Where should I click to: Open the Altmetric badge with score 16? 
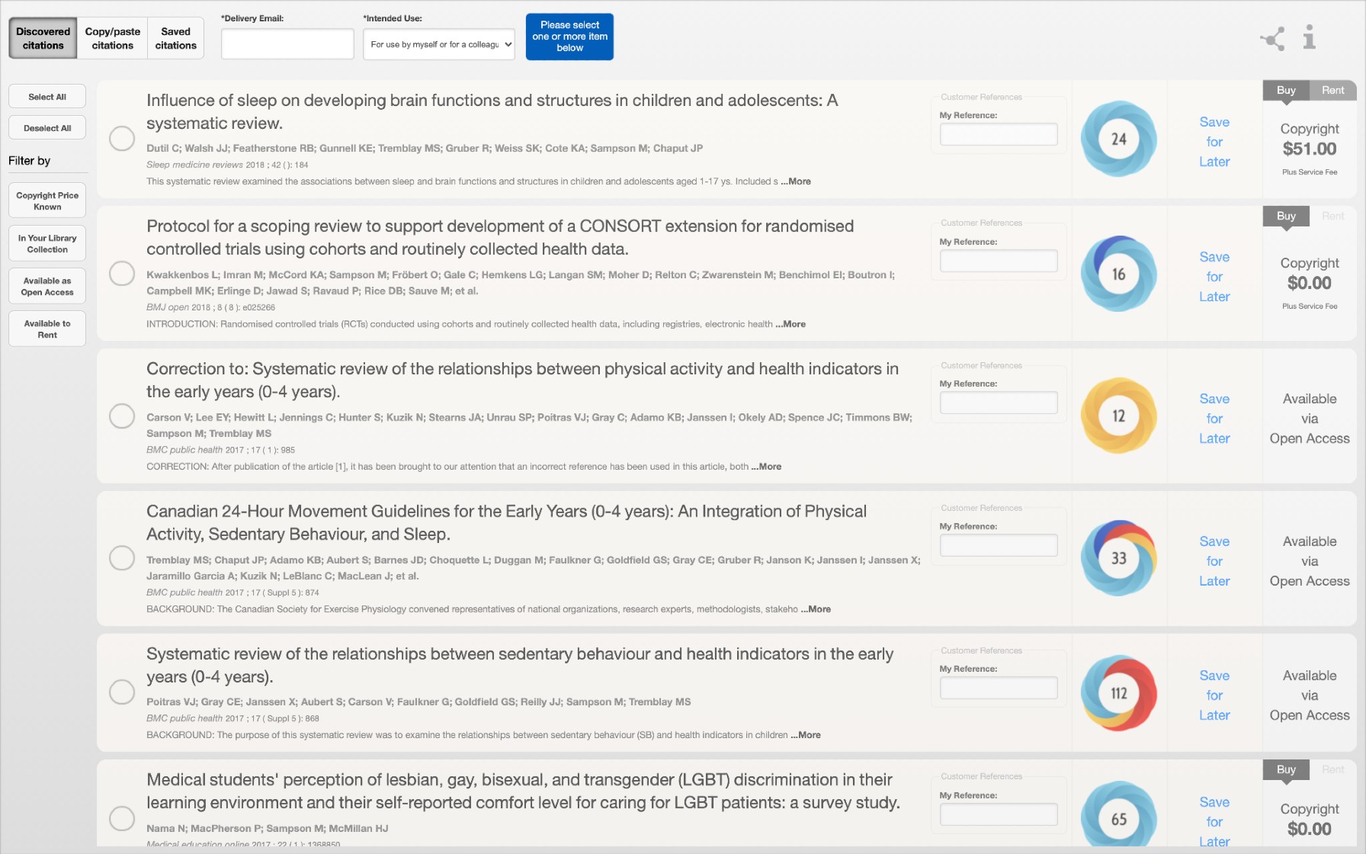(1118, 272)
